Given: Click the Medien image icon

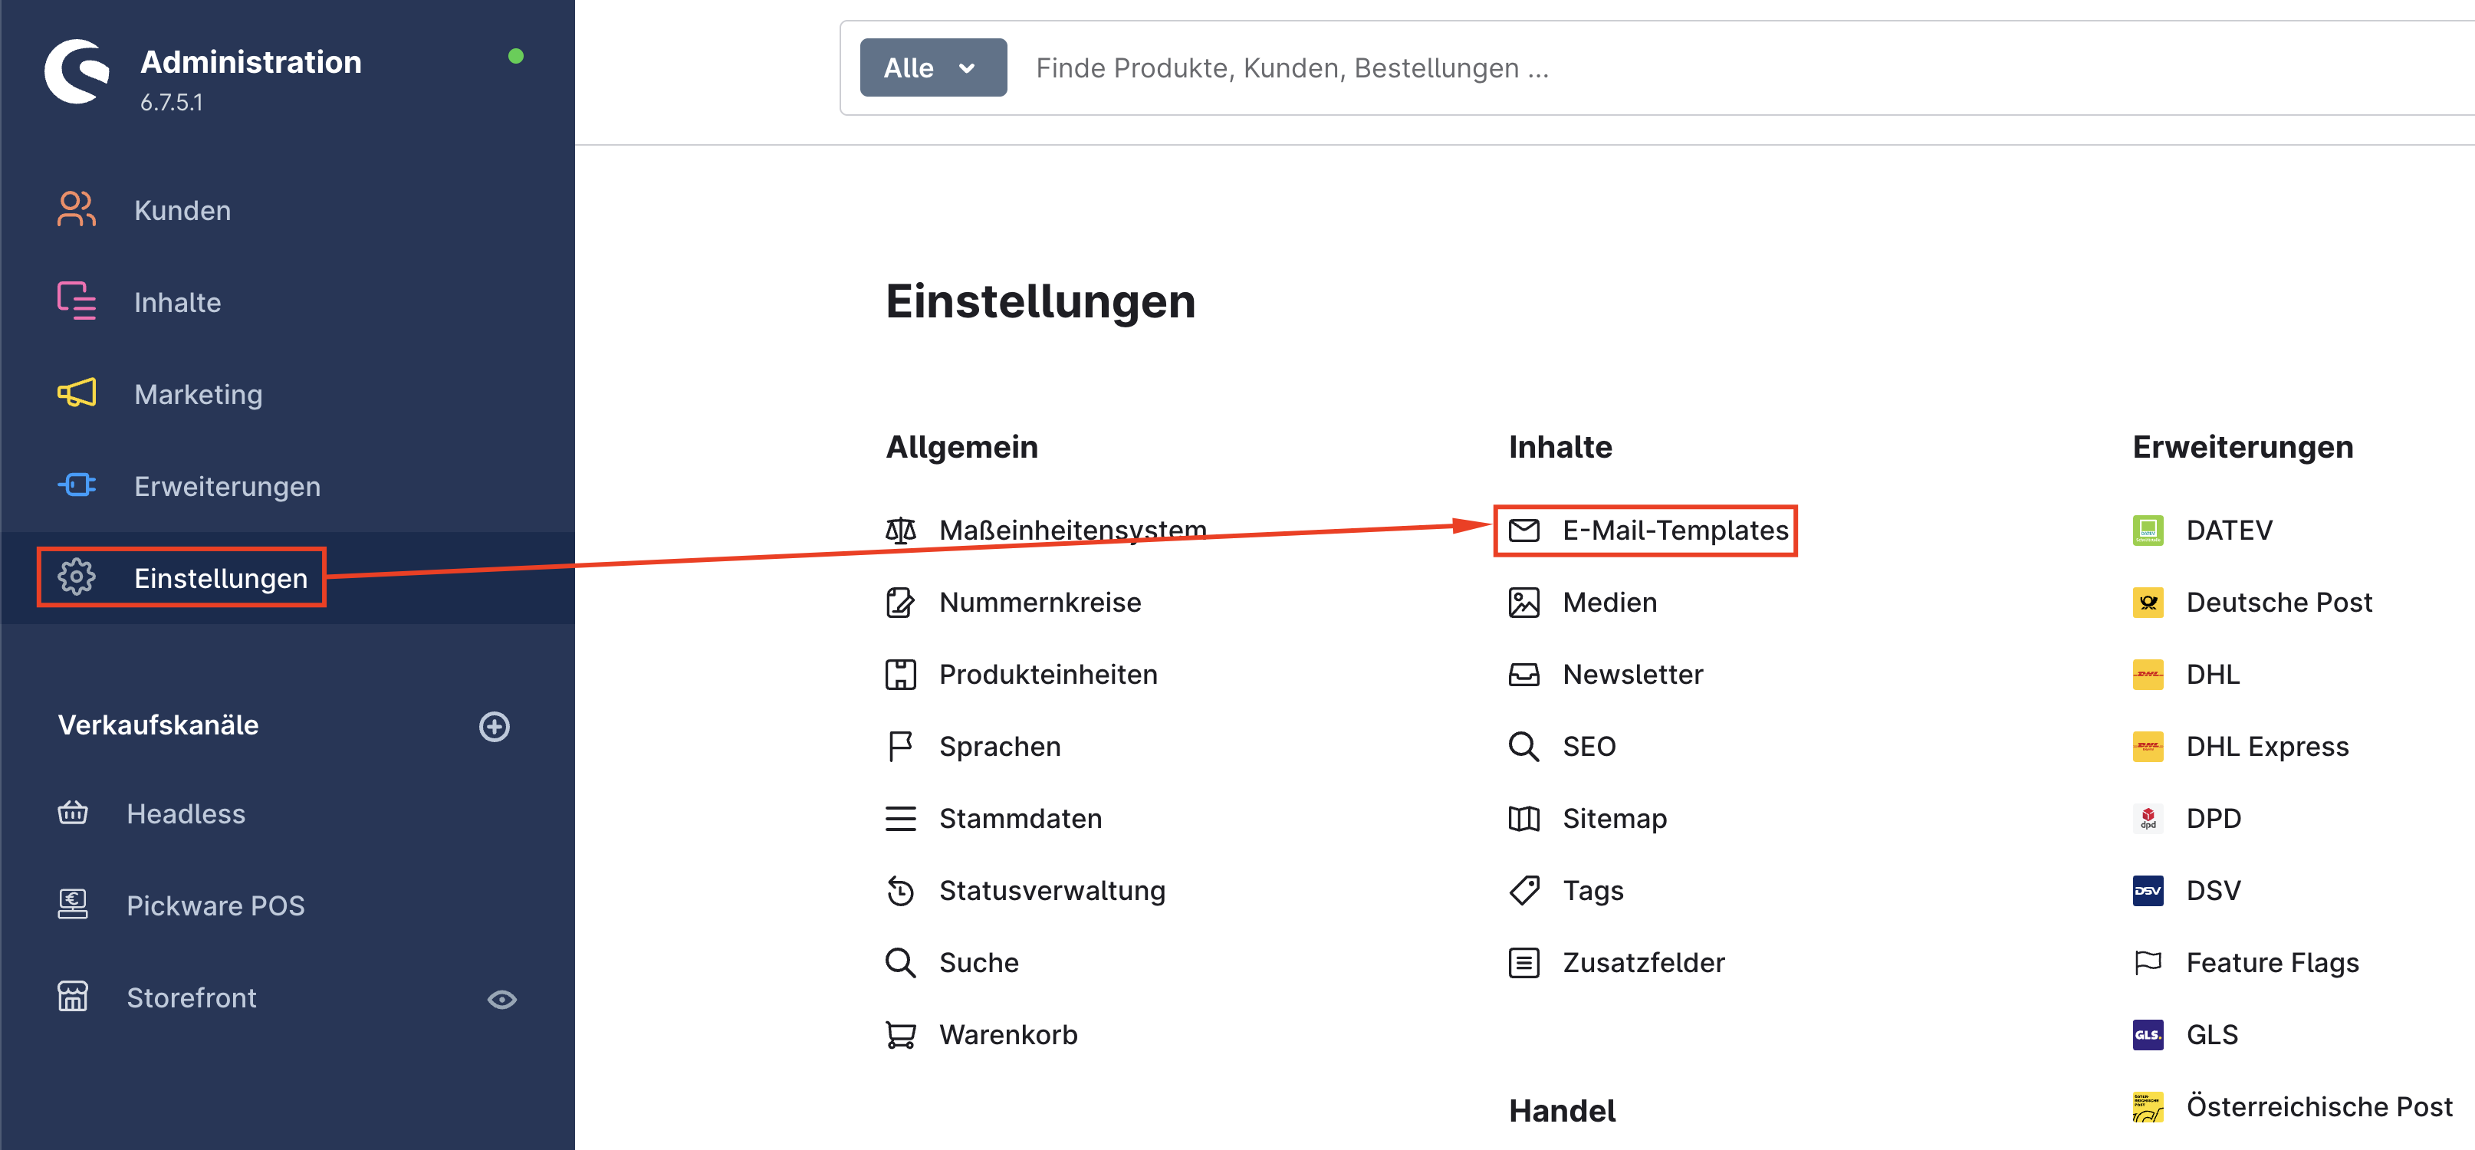Looking at the screenshot, I should tap(1523, 603).
